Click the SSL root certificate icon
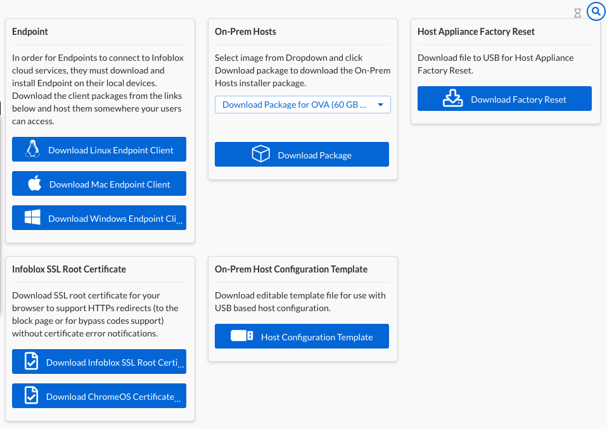607x429 pixels. [31, 362]
